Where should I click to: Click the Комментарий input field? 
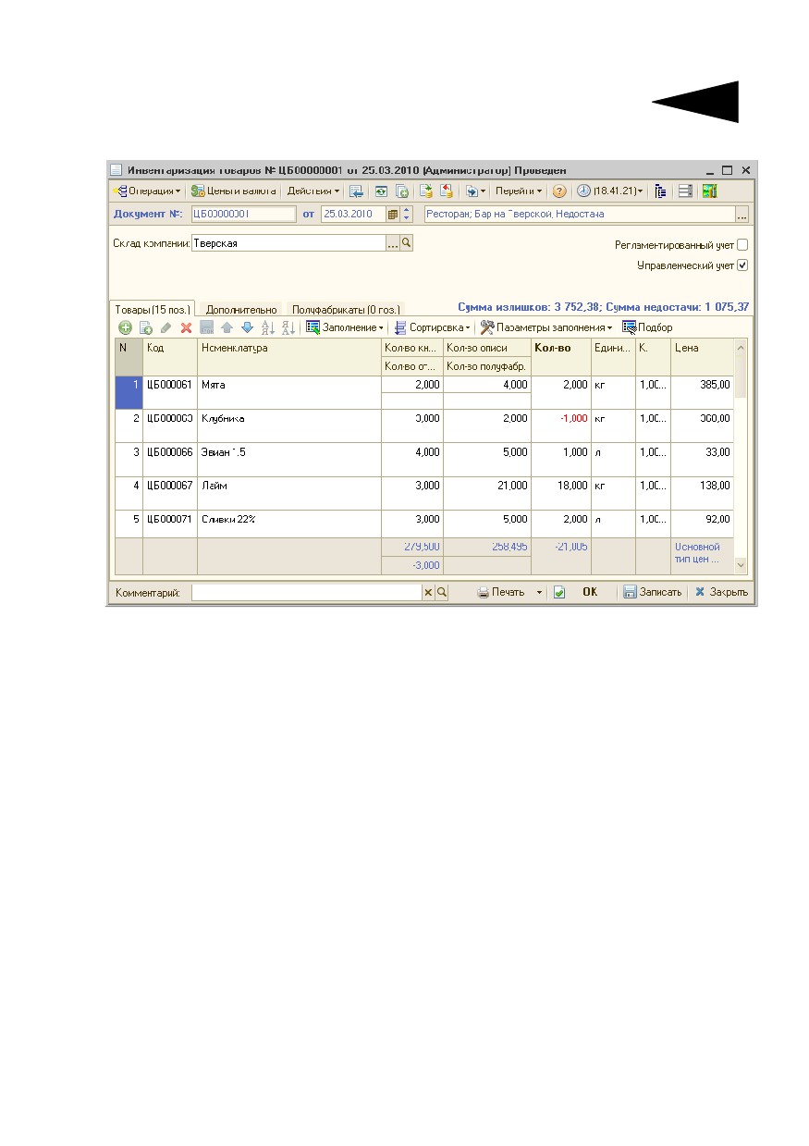(306, 592)
